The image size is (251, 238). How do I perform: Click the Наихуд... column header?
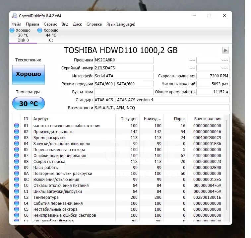pyautogui.click(x=152, y=119)
